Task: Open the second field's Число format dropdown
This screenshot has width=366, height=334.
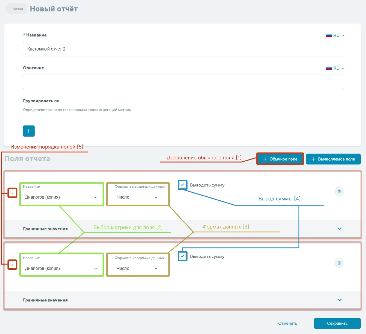Action: 137,269
